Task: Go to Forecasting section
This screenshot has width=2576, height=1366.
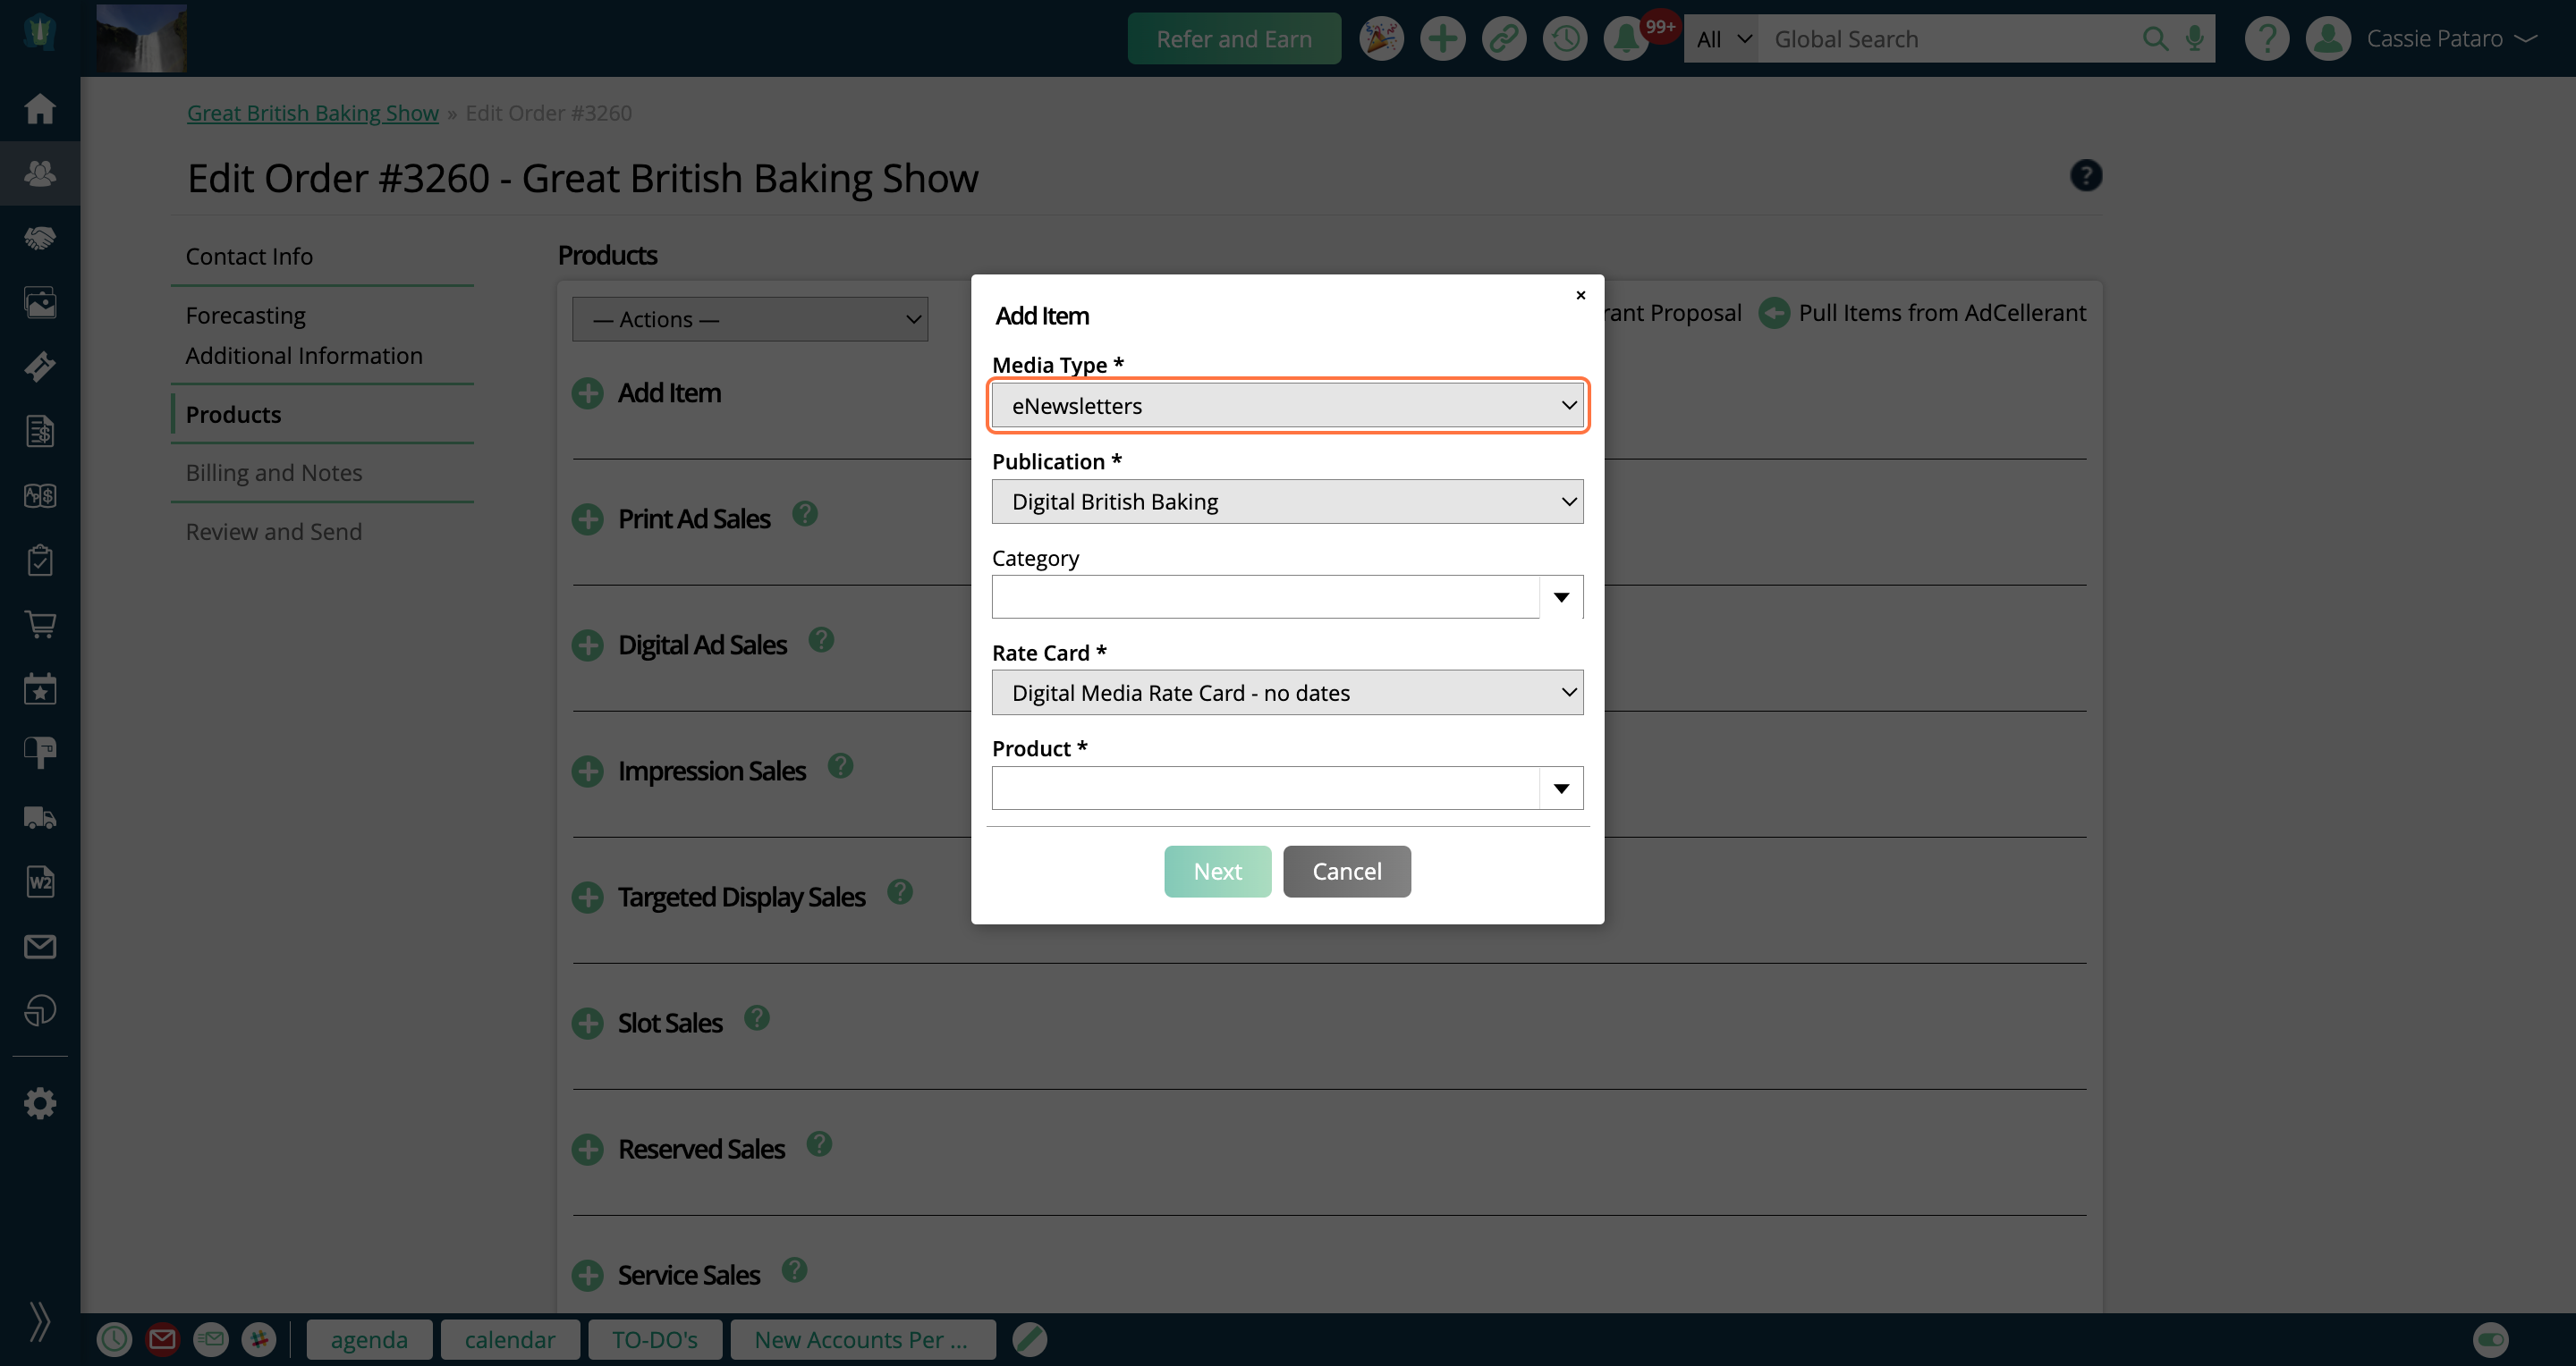Action: pyautogui.click(x=246, y=316)
